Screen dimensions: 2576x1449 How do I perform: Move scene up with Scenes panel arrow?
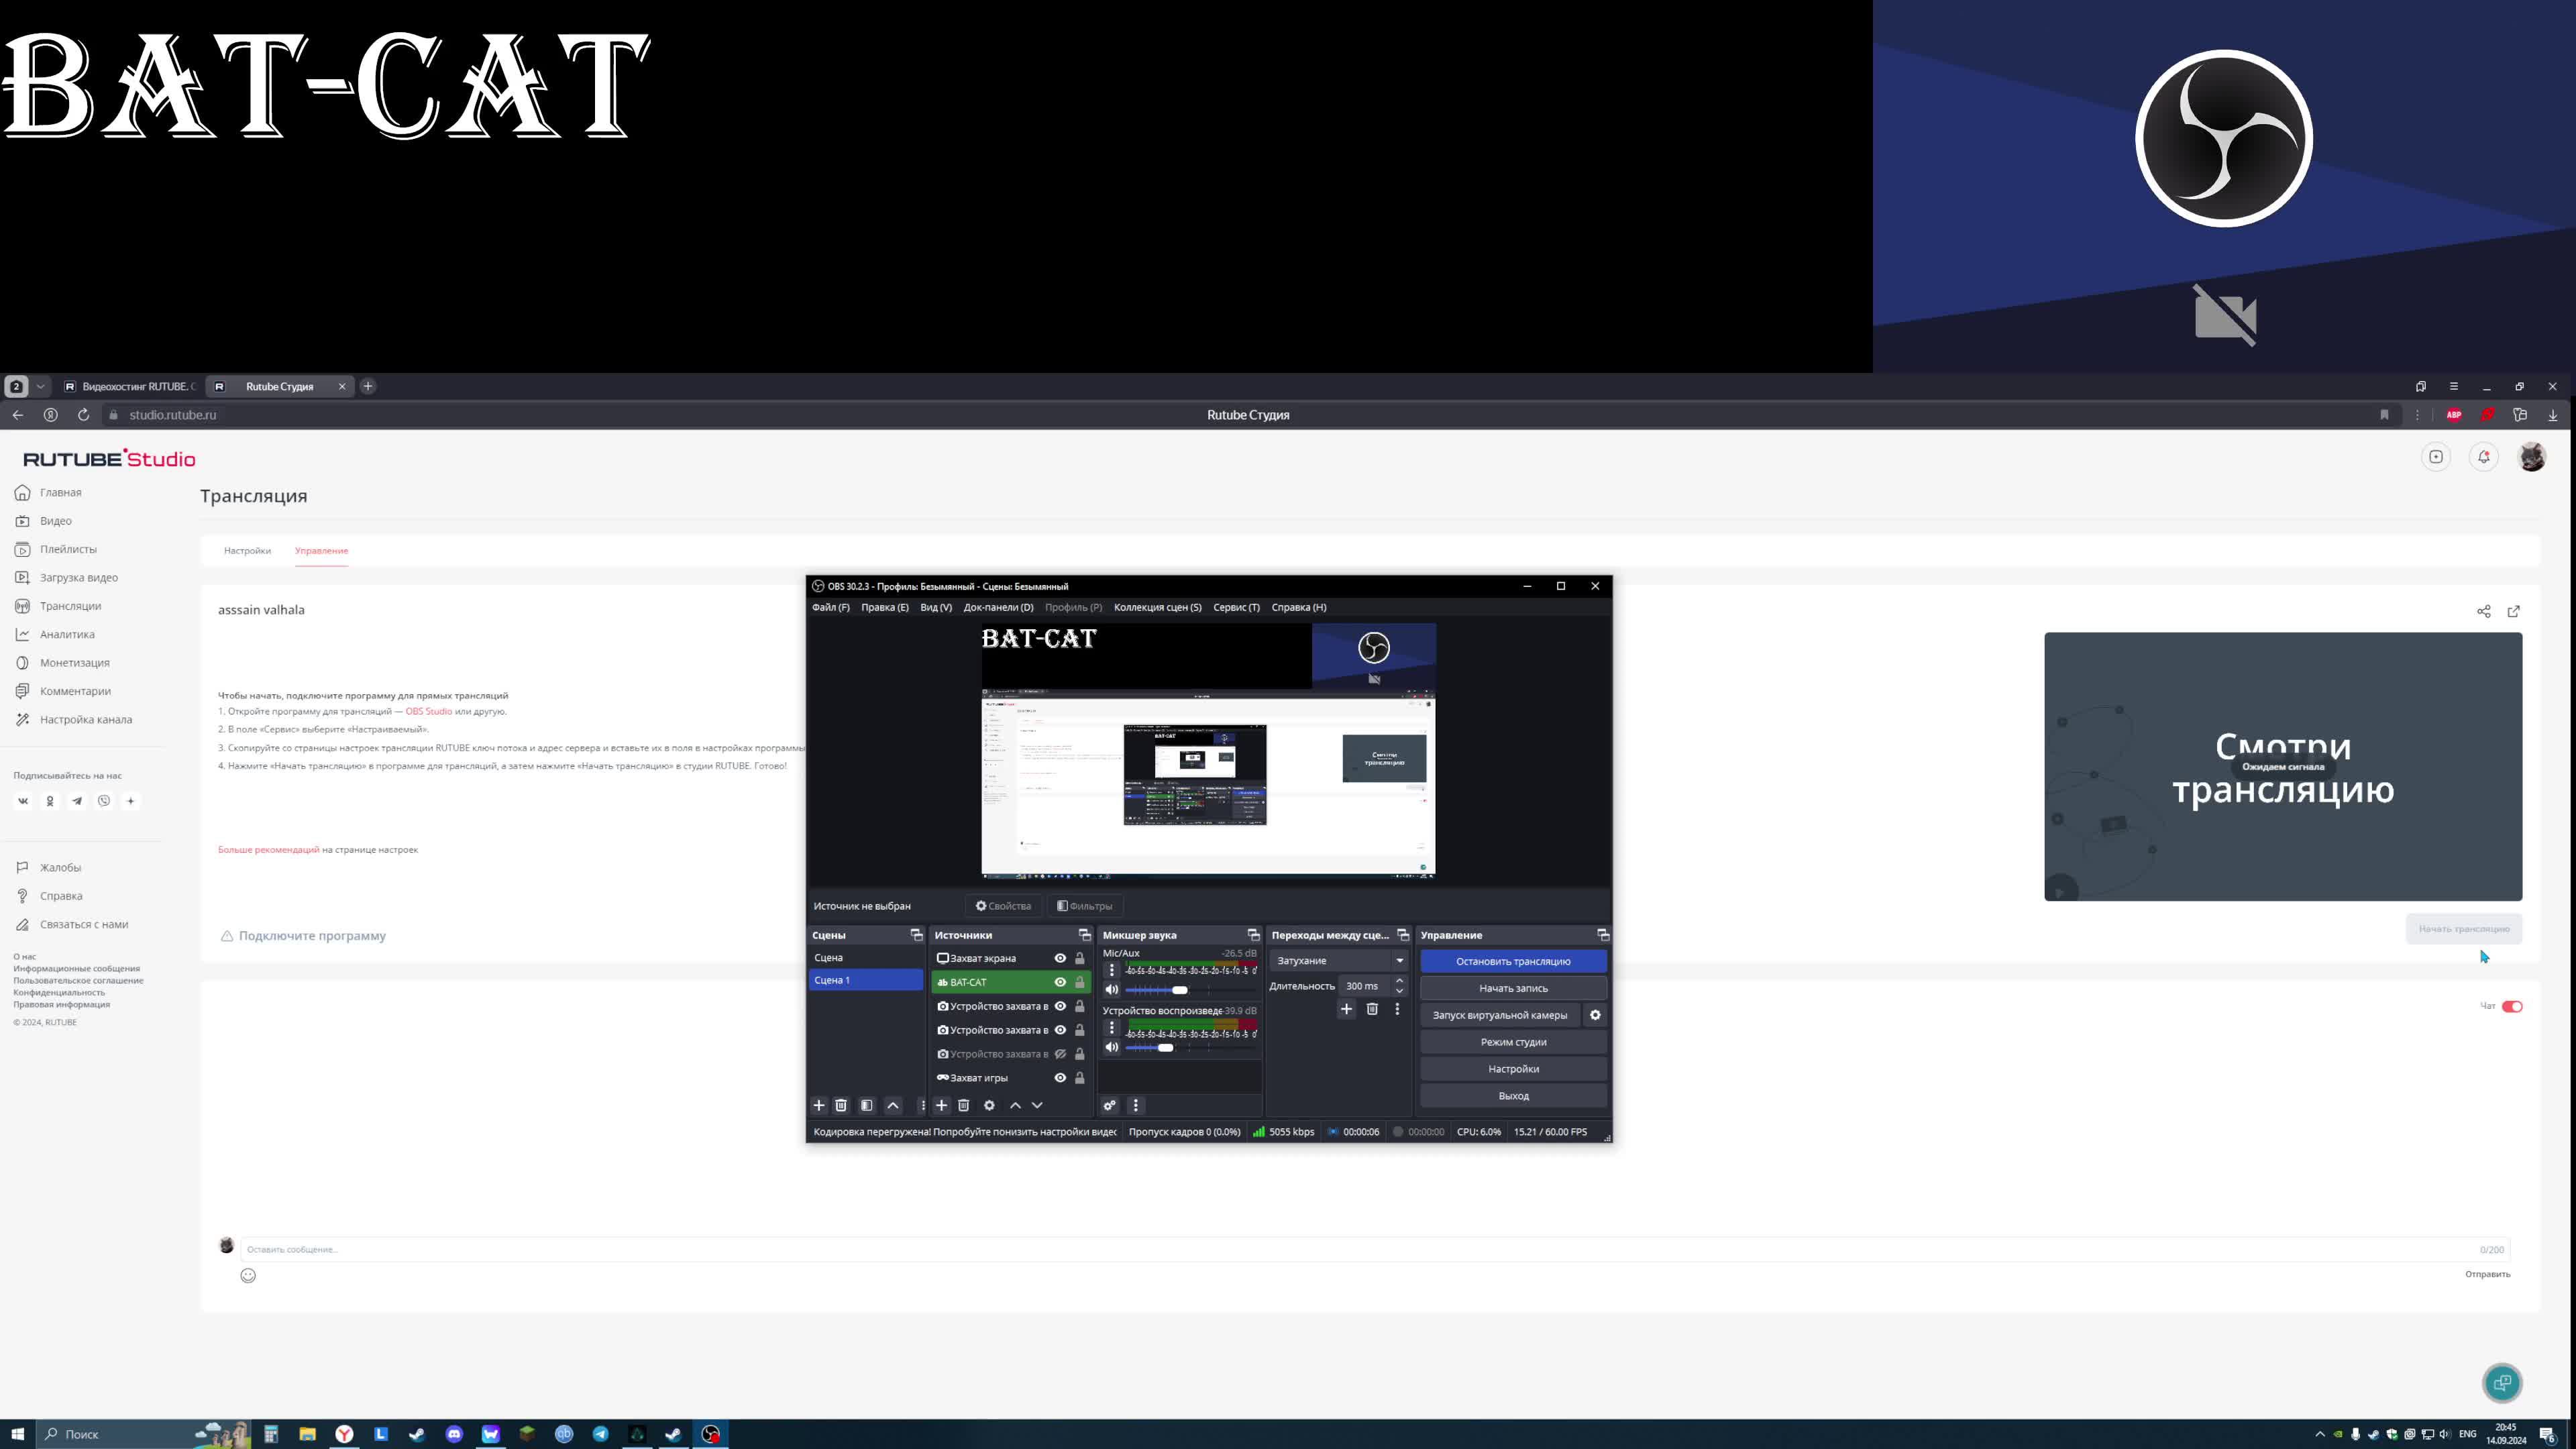[893, 1105]
